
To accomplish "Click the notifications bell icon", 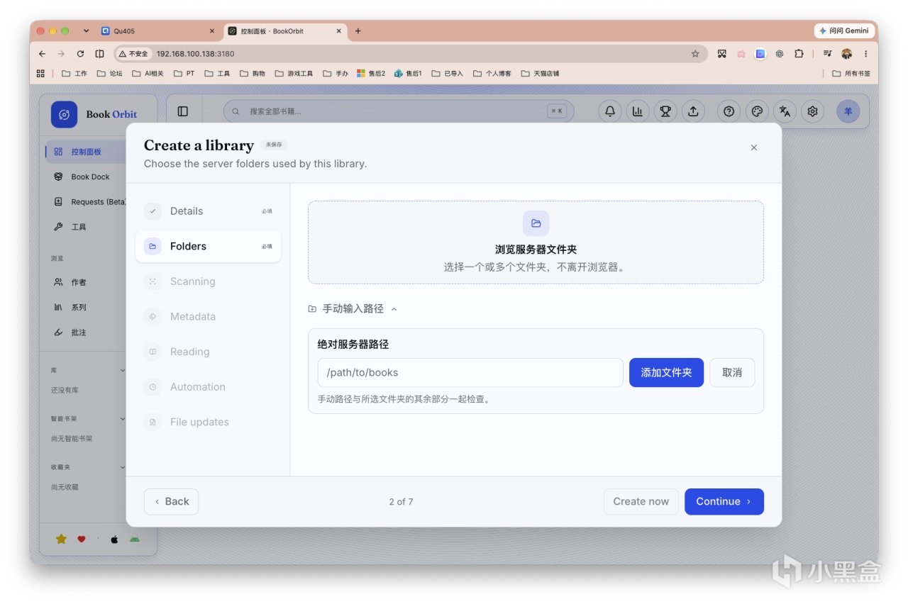I will pyautogui.click(x=610, y=111).
